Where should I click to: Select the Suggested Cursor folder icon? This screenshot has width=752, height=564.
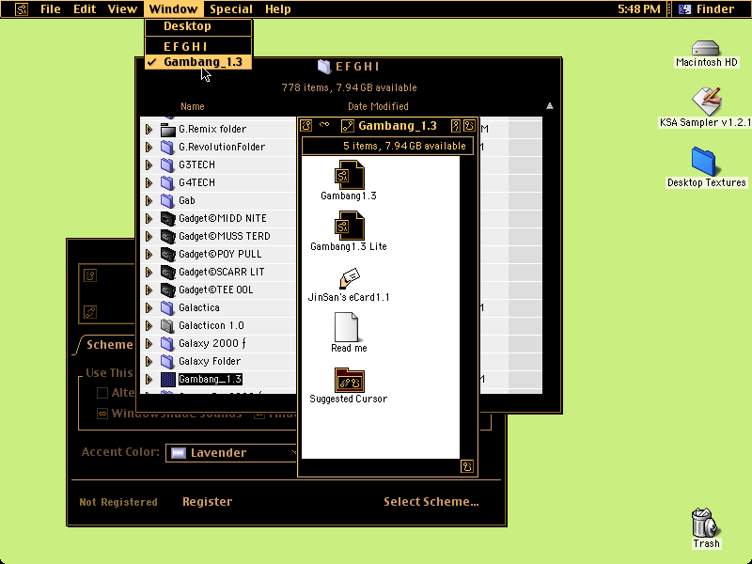pos(349,380)
